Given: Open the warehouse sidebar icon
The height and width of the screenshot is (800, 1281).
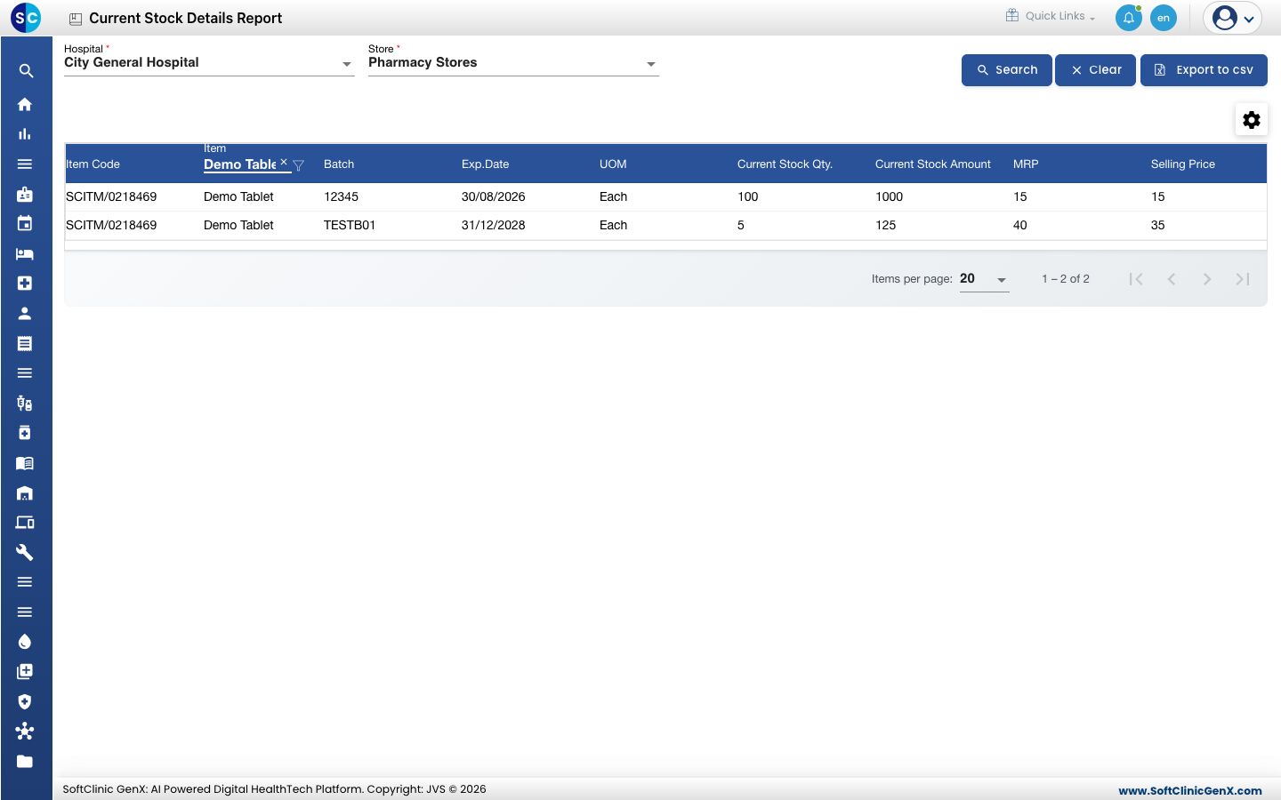Looking at the screenshot, I should 25,492.
